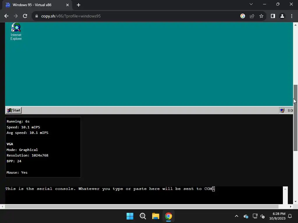Open the Windows 11 Start menu
The height and width of the screenshot is (223, 298).
(x=130, y=216)
